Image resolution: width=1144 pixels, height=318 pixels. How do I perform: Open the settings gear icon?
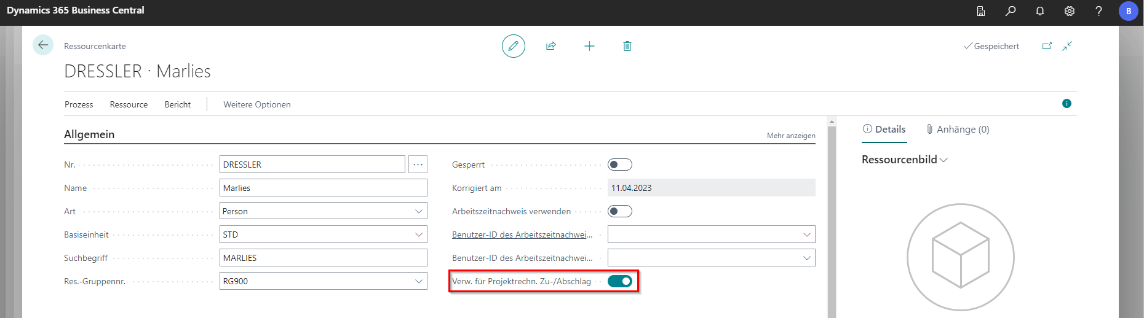click(x=1070, y=11)
